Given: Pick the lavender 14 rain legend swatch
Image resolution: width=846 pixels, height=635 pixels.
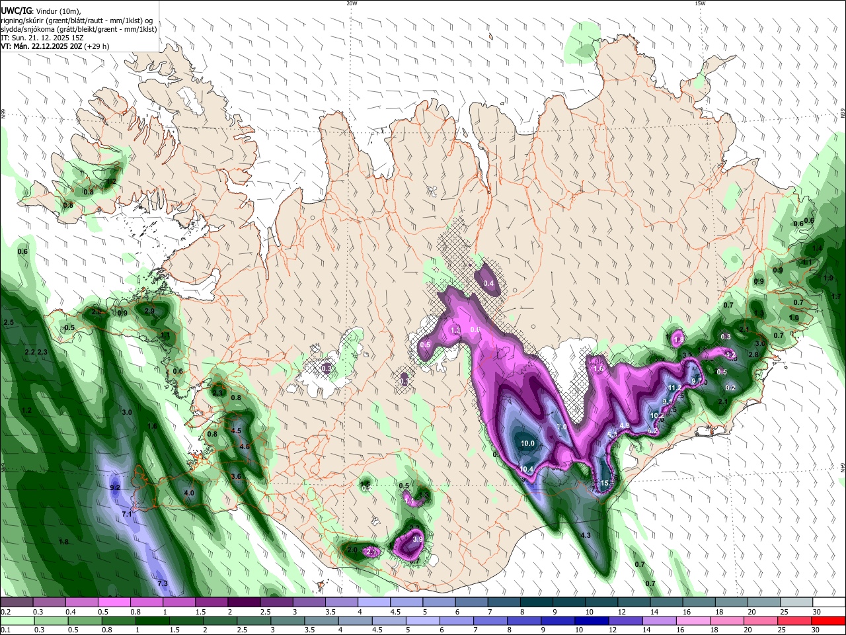Looking at the screenshot, I should 661,620.
